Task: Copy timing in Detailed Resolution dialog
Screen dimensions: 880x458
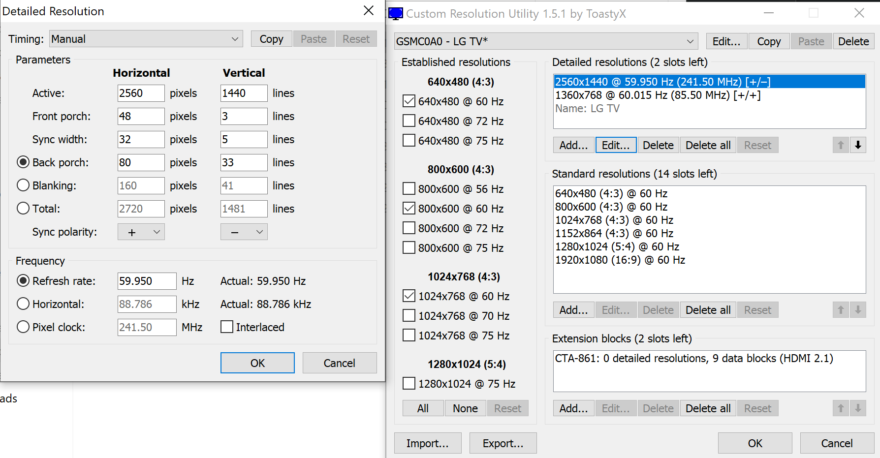Action: 272,39
